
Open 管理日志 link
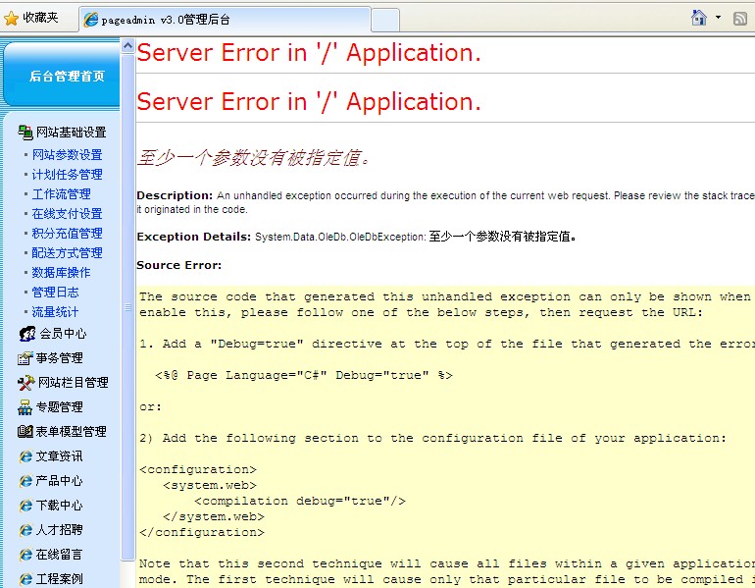click(x=55, y=293)
